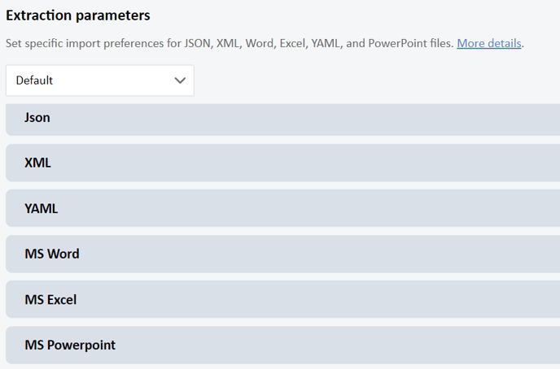Click empty area of the MS Excel accordion row
The width and height of the screenshot is (560, 369).
click(x=318, y=299)
